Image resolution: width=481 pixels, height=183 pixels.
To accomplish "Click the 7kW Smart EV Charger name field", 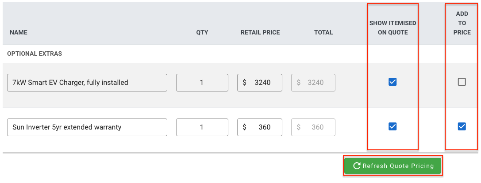I will (87, 83).
